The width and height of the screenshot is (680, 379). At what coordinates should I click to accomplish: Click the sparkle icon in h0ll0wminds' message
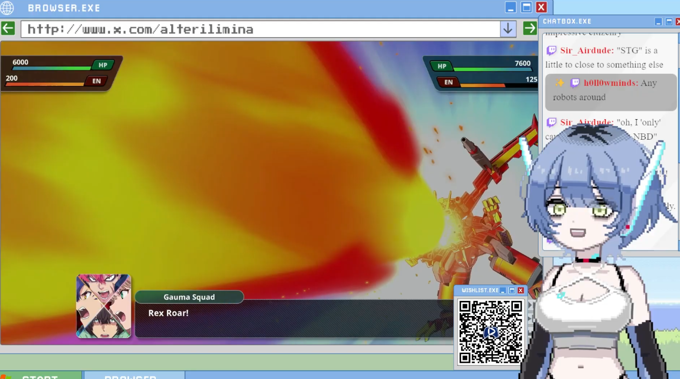click(x=560, y=83)
